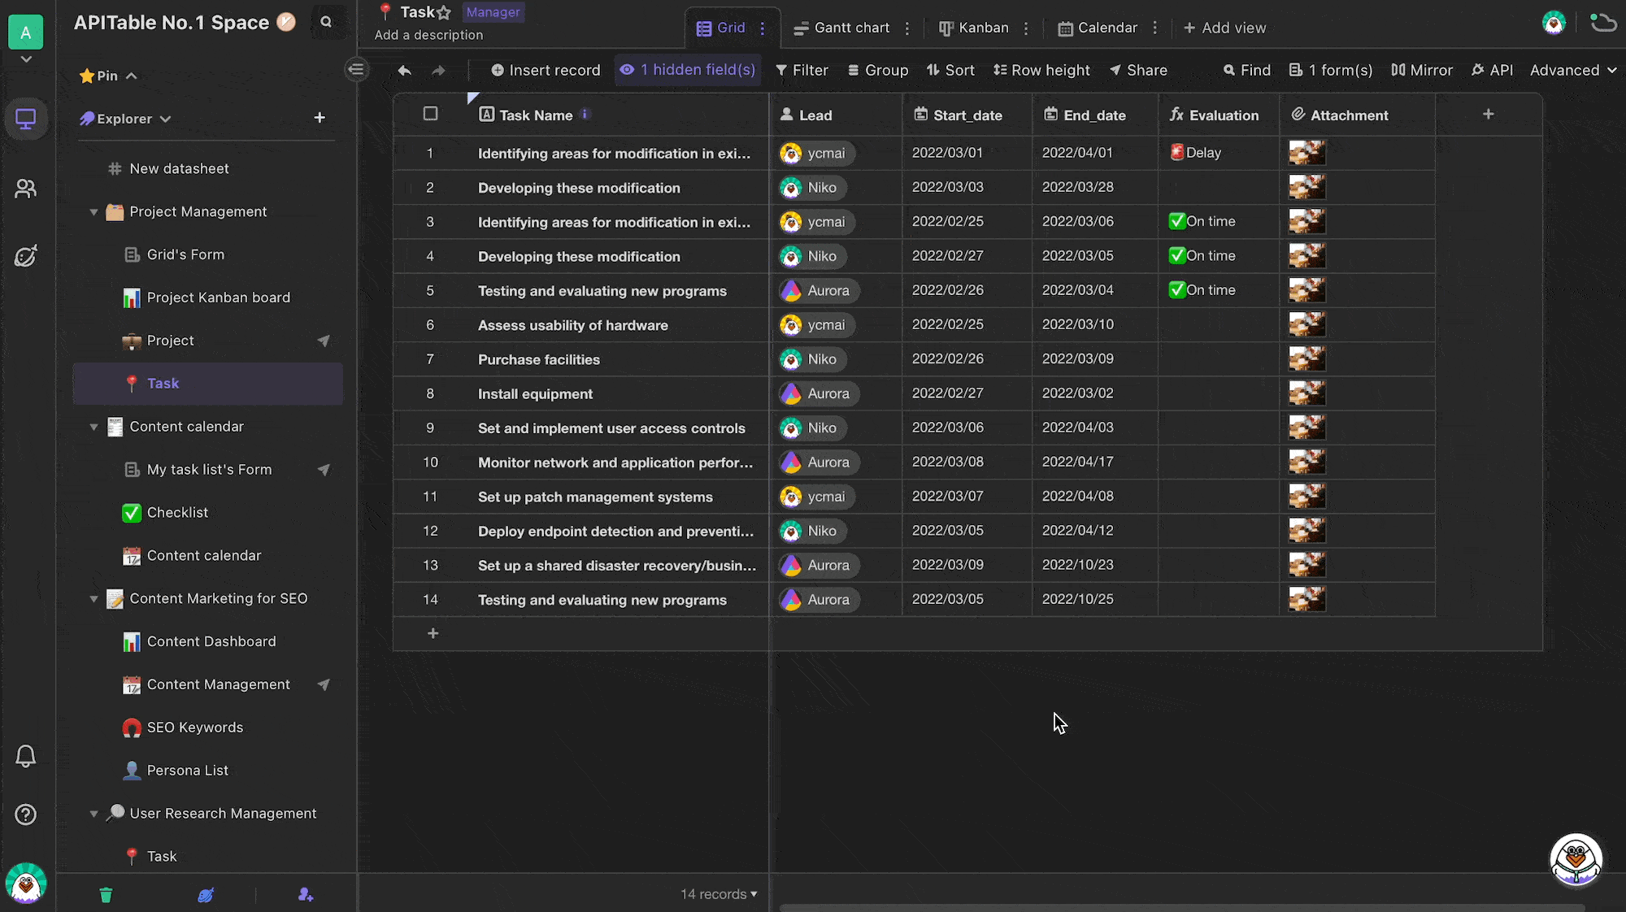Expand Project Management folder in explorer

93,211
